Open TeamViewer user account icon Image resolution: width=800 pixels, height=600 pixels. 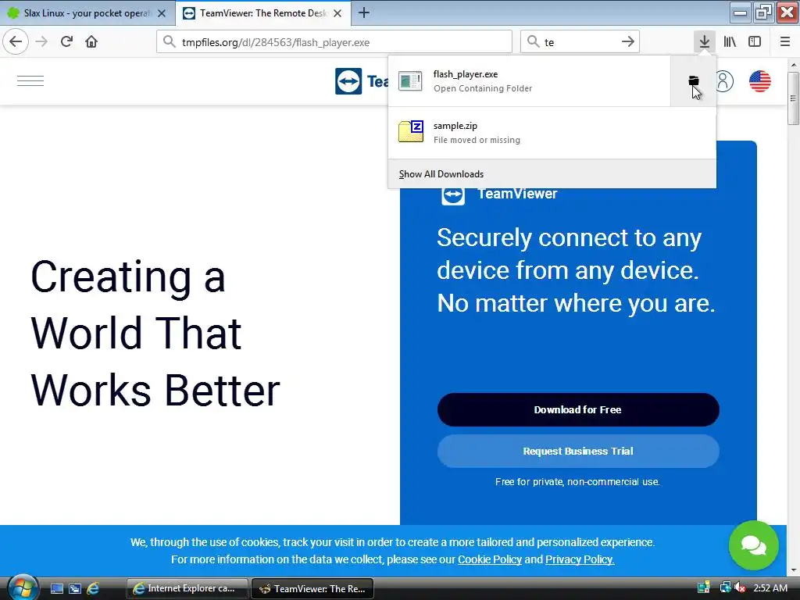[724, 81]
